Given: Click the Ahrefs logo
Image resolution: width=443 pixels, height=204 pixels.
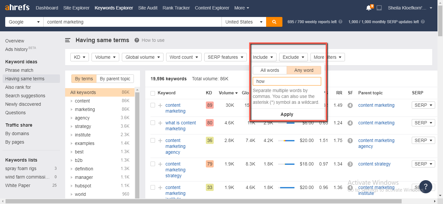Looking at the screenshot, I should pyautogui.click(x=17, y=8).
